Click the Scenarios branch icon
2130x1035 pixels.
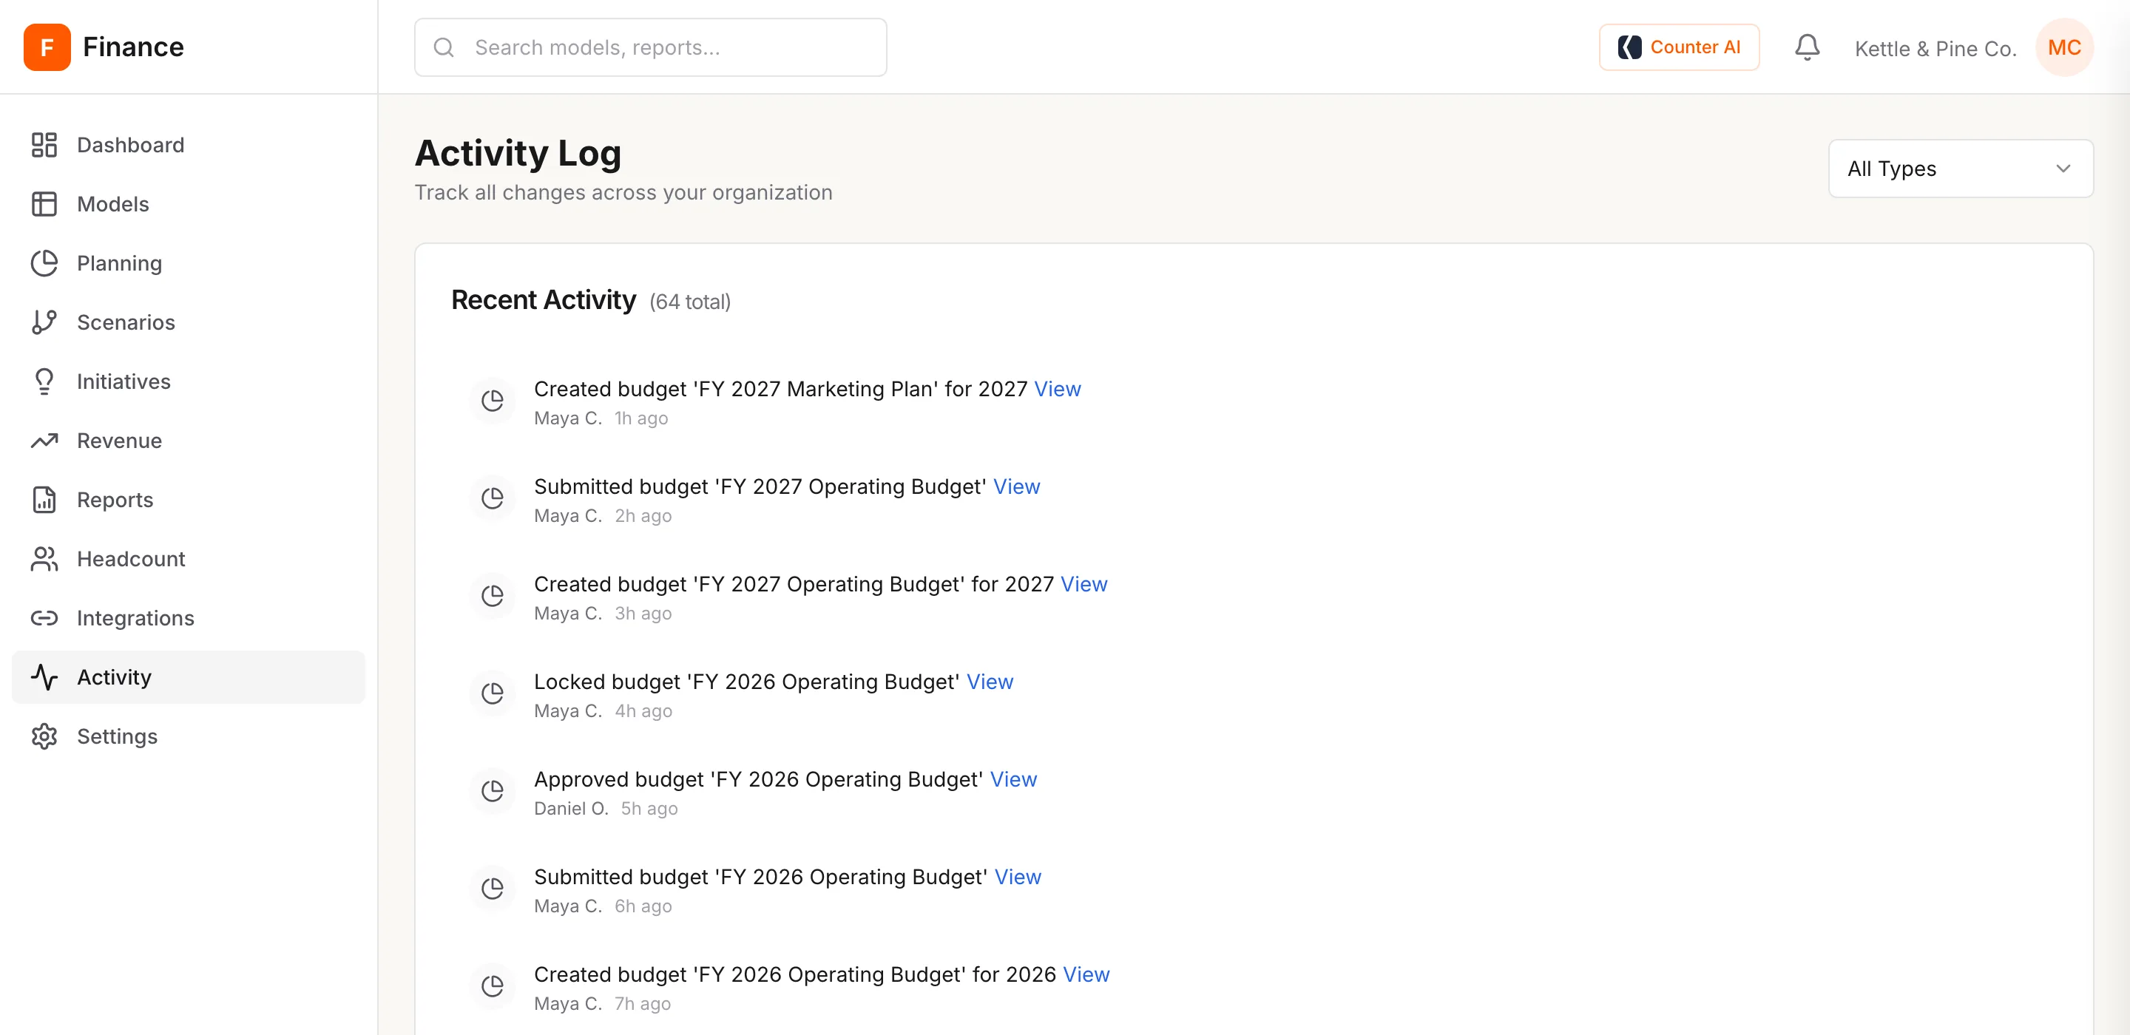click(44, 322)
